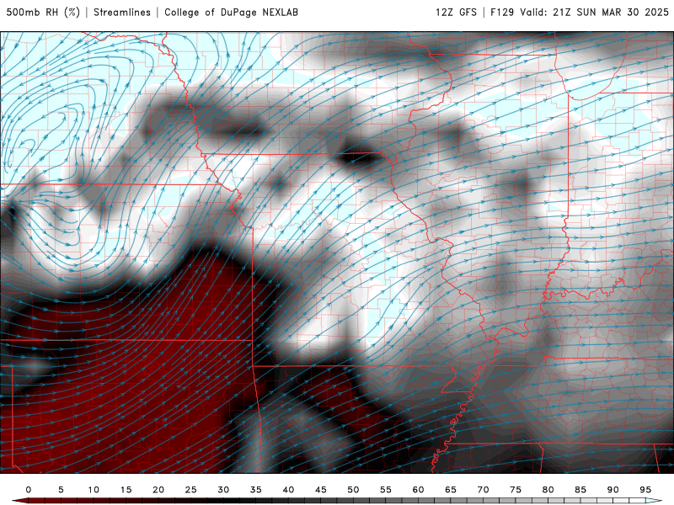This screenshot has width=674, height=505.
Task: Select the legend value "95"
Action: (645, 490)
